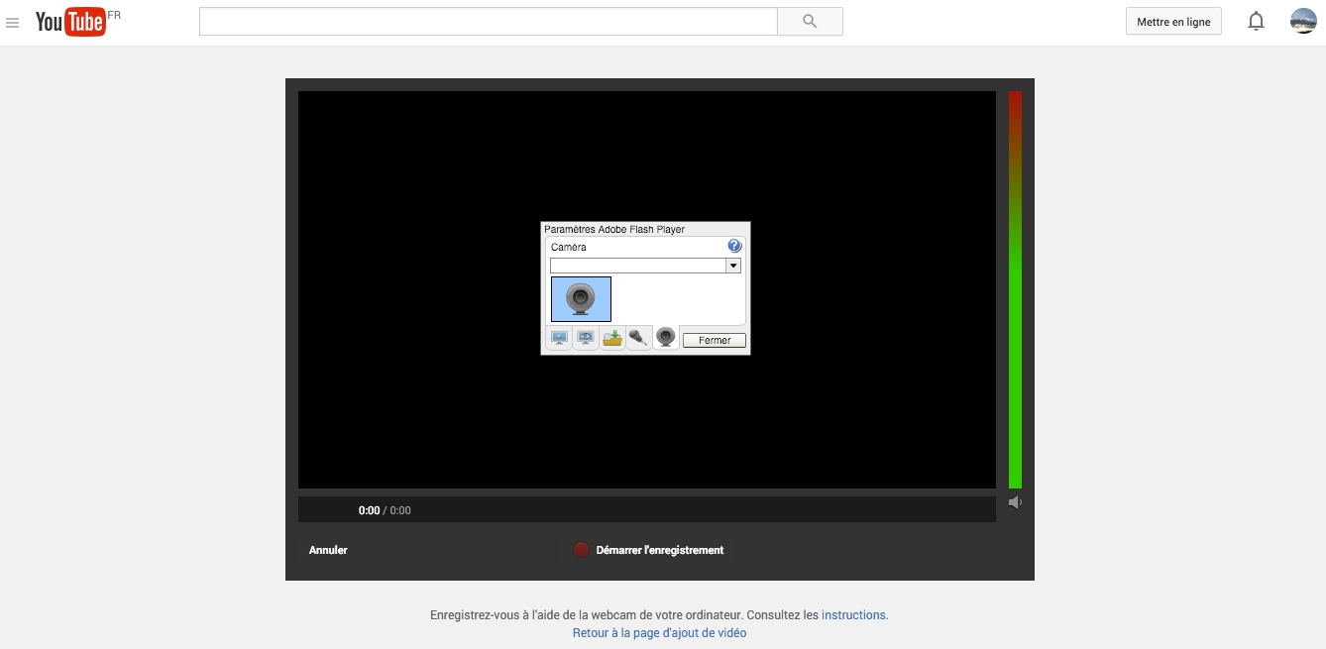1326x649 pixels.
Task: Click the audio level meter bar
Action: 1015,289
